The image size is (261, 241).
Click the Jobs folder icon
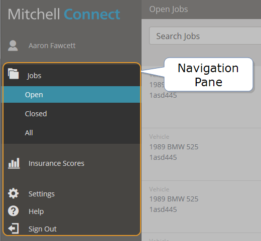coord(13,74)
